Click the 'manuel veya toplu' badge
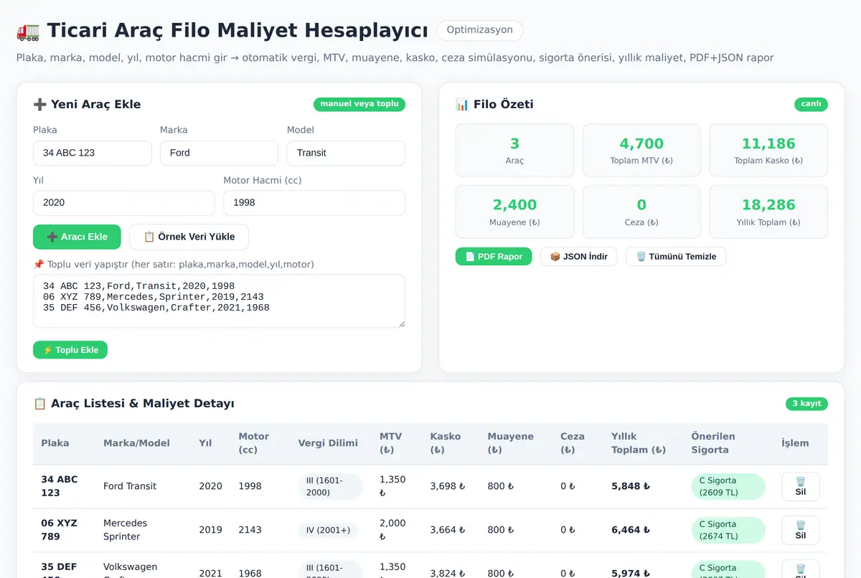Viewport: 861px width, 578px height. [359, 104]
